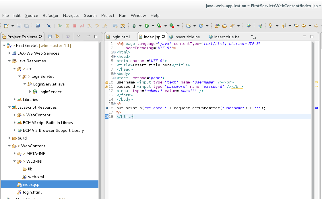Click the External Tools run icon
Screen dimensions: 322x199
pos(172,26)
